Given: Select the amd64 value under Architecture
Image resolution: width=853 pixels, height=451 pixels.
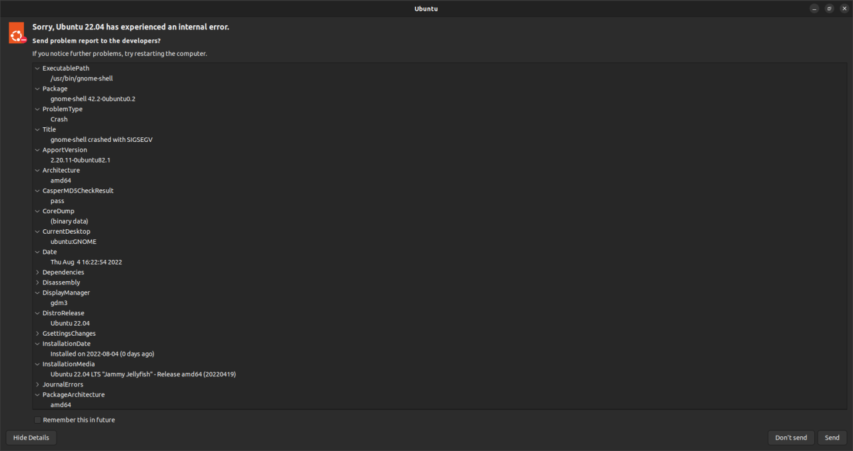Looking at the screenshot, I should (61, 181).
